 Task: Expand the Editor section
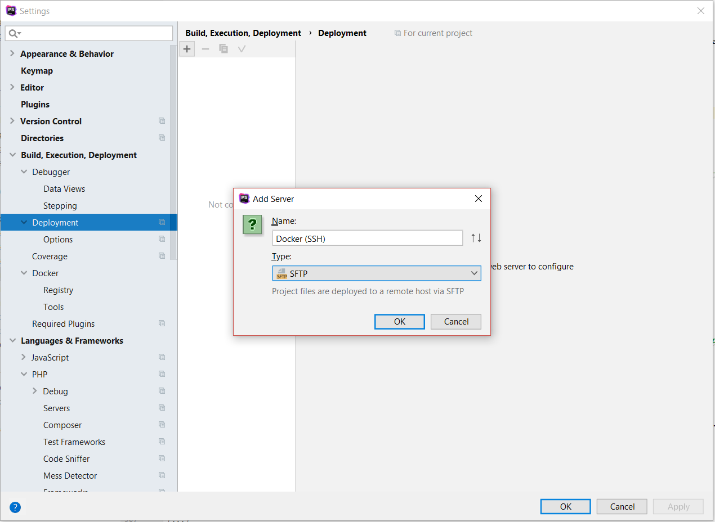12,87
